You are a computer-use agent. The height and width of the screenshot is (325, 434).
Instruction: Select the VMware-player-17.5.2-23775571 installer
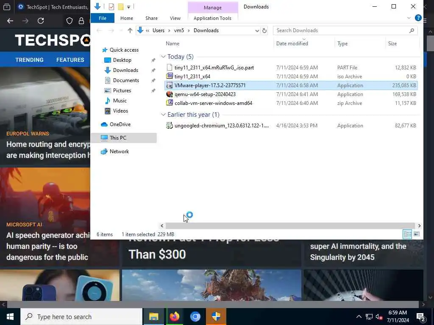pyautogui.click(x=291, y=85)
